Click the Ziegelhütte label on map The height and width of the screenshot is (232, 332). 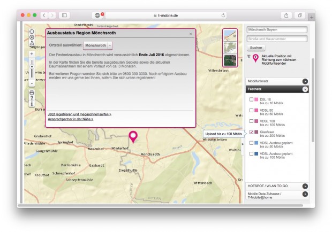[x=128, y=171]
